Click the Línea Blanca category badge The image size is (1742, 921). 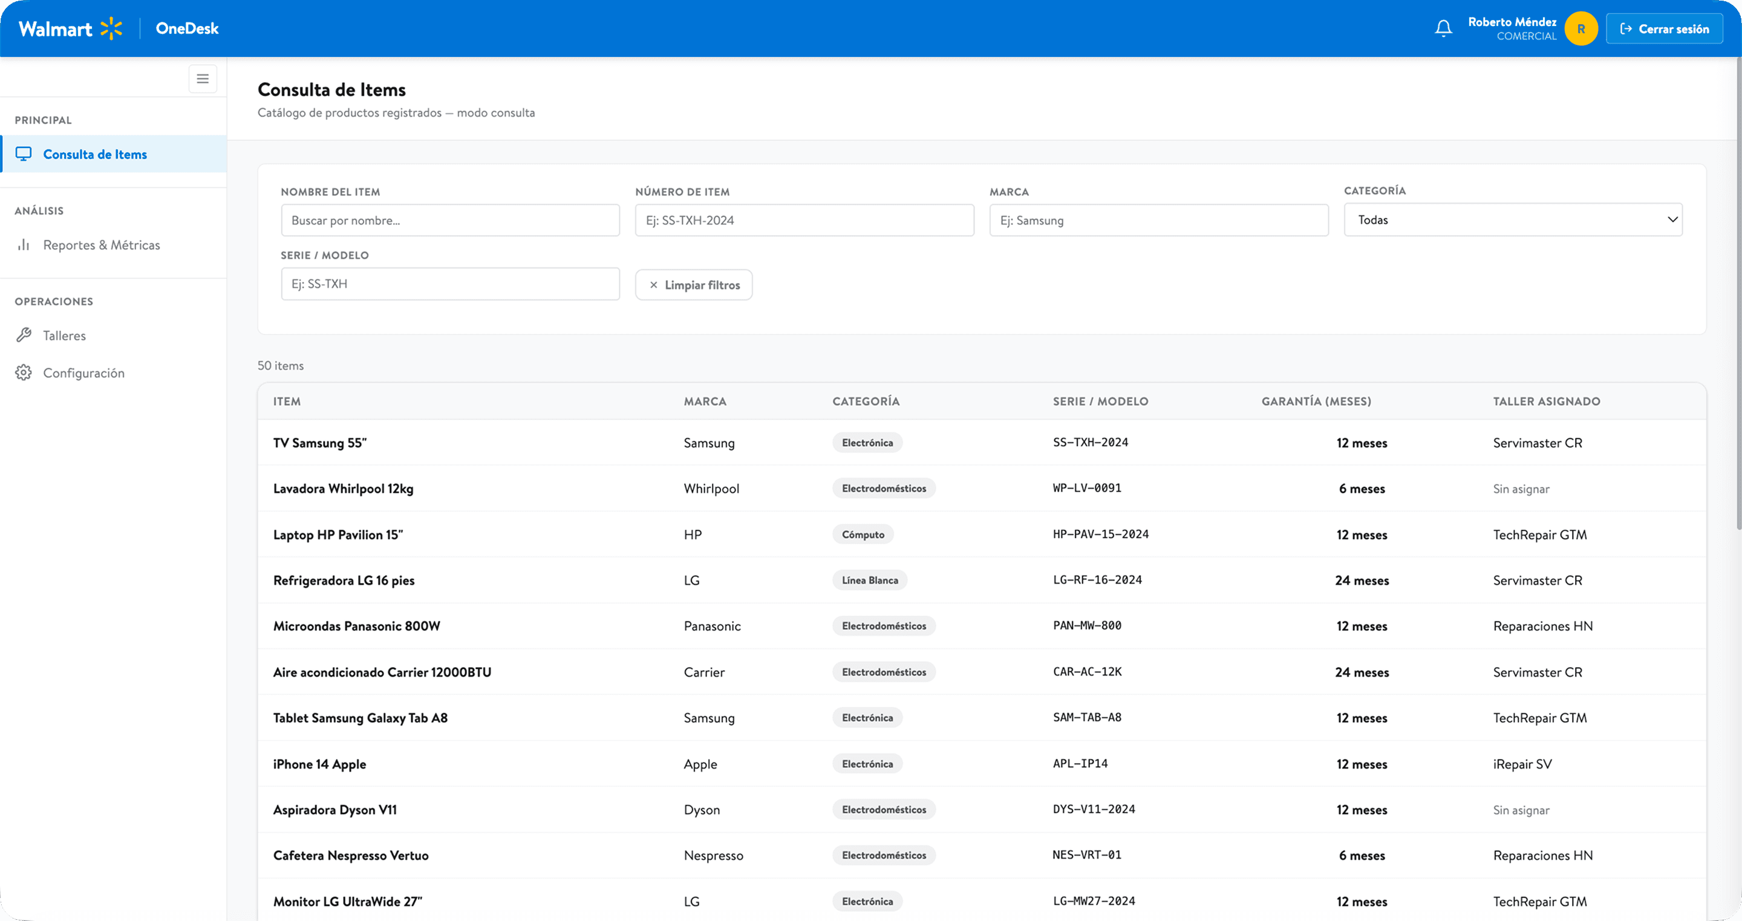click(x=870, y=580)
